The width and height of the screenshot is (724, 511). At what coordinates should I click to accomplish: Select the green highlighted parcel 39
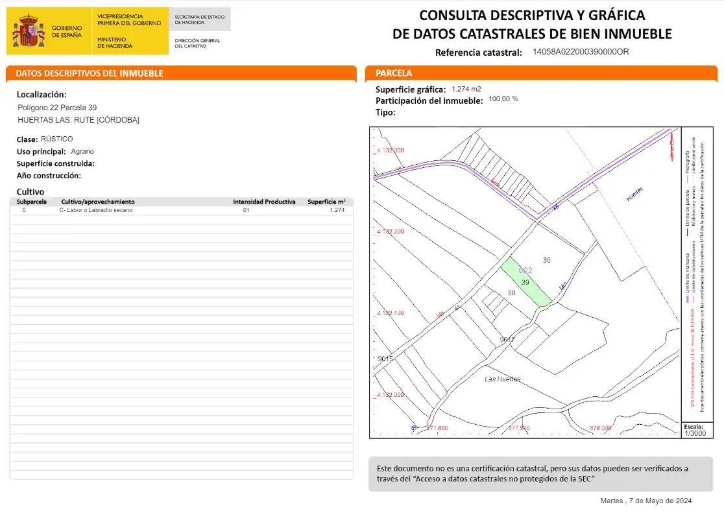point(526,282)
